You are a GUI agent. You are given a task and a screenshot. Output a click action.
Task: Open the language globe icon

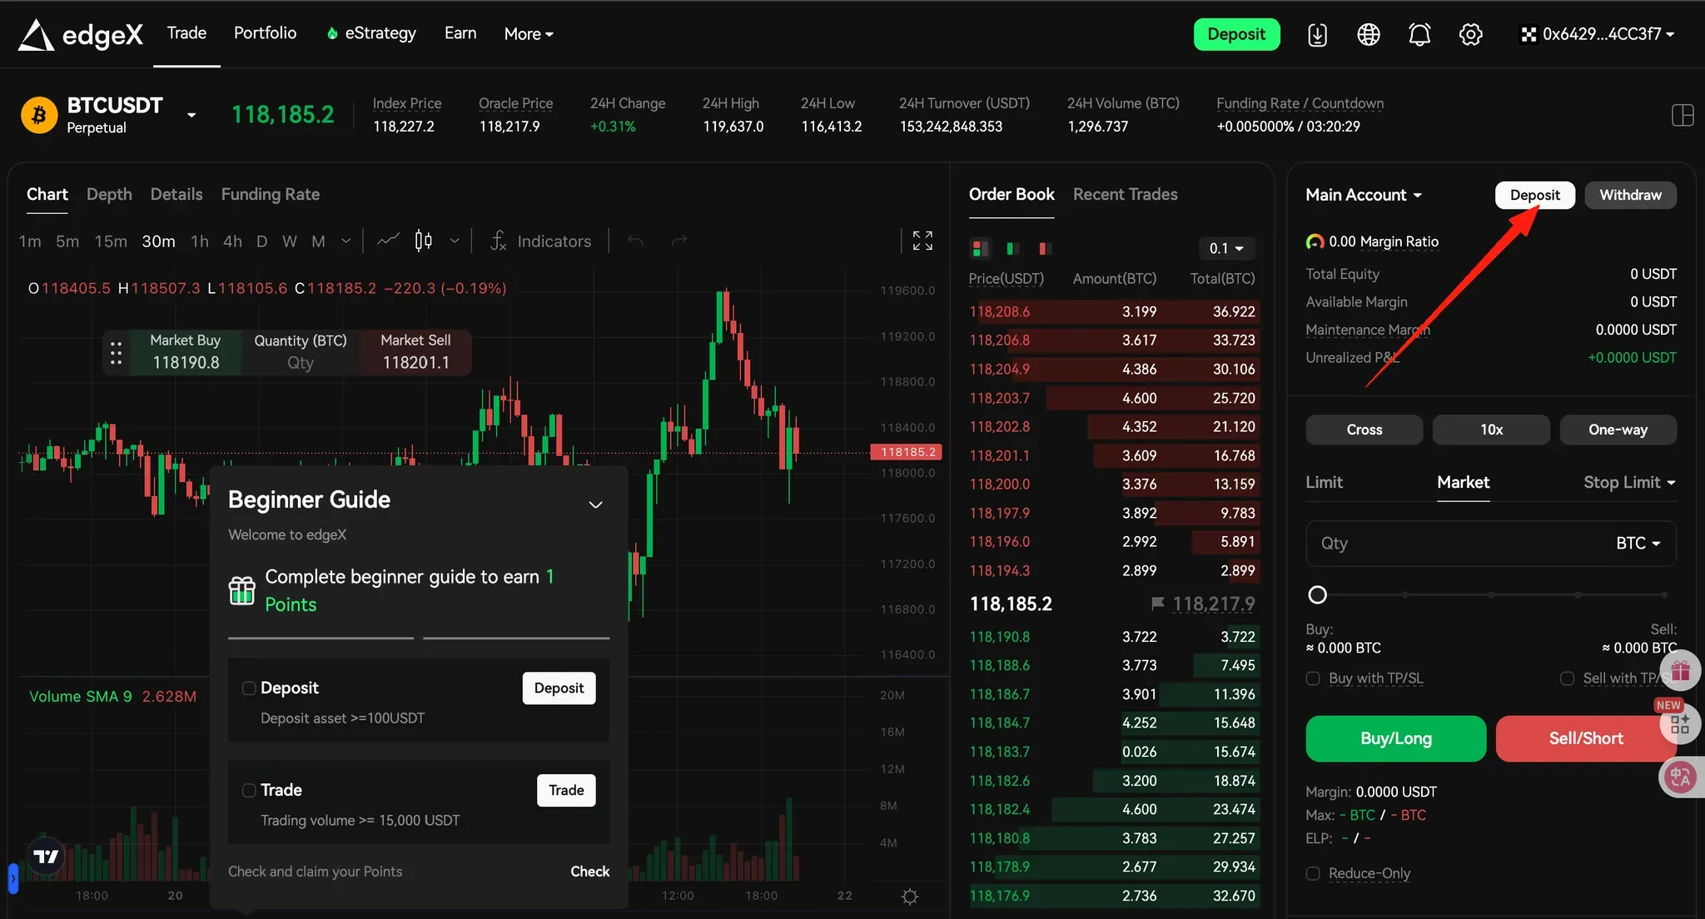[1369, 34]
